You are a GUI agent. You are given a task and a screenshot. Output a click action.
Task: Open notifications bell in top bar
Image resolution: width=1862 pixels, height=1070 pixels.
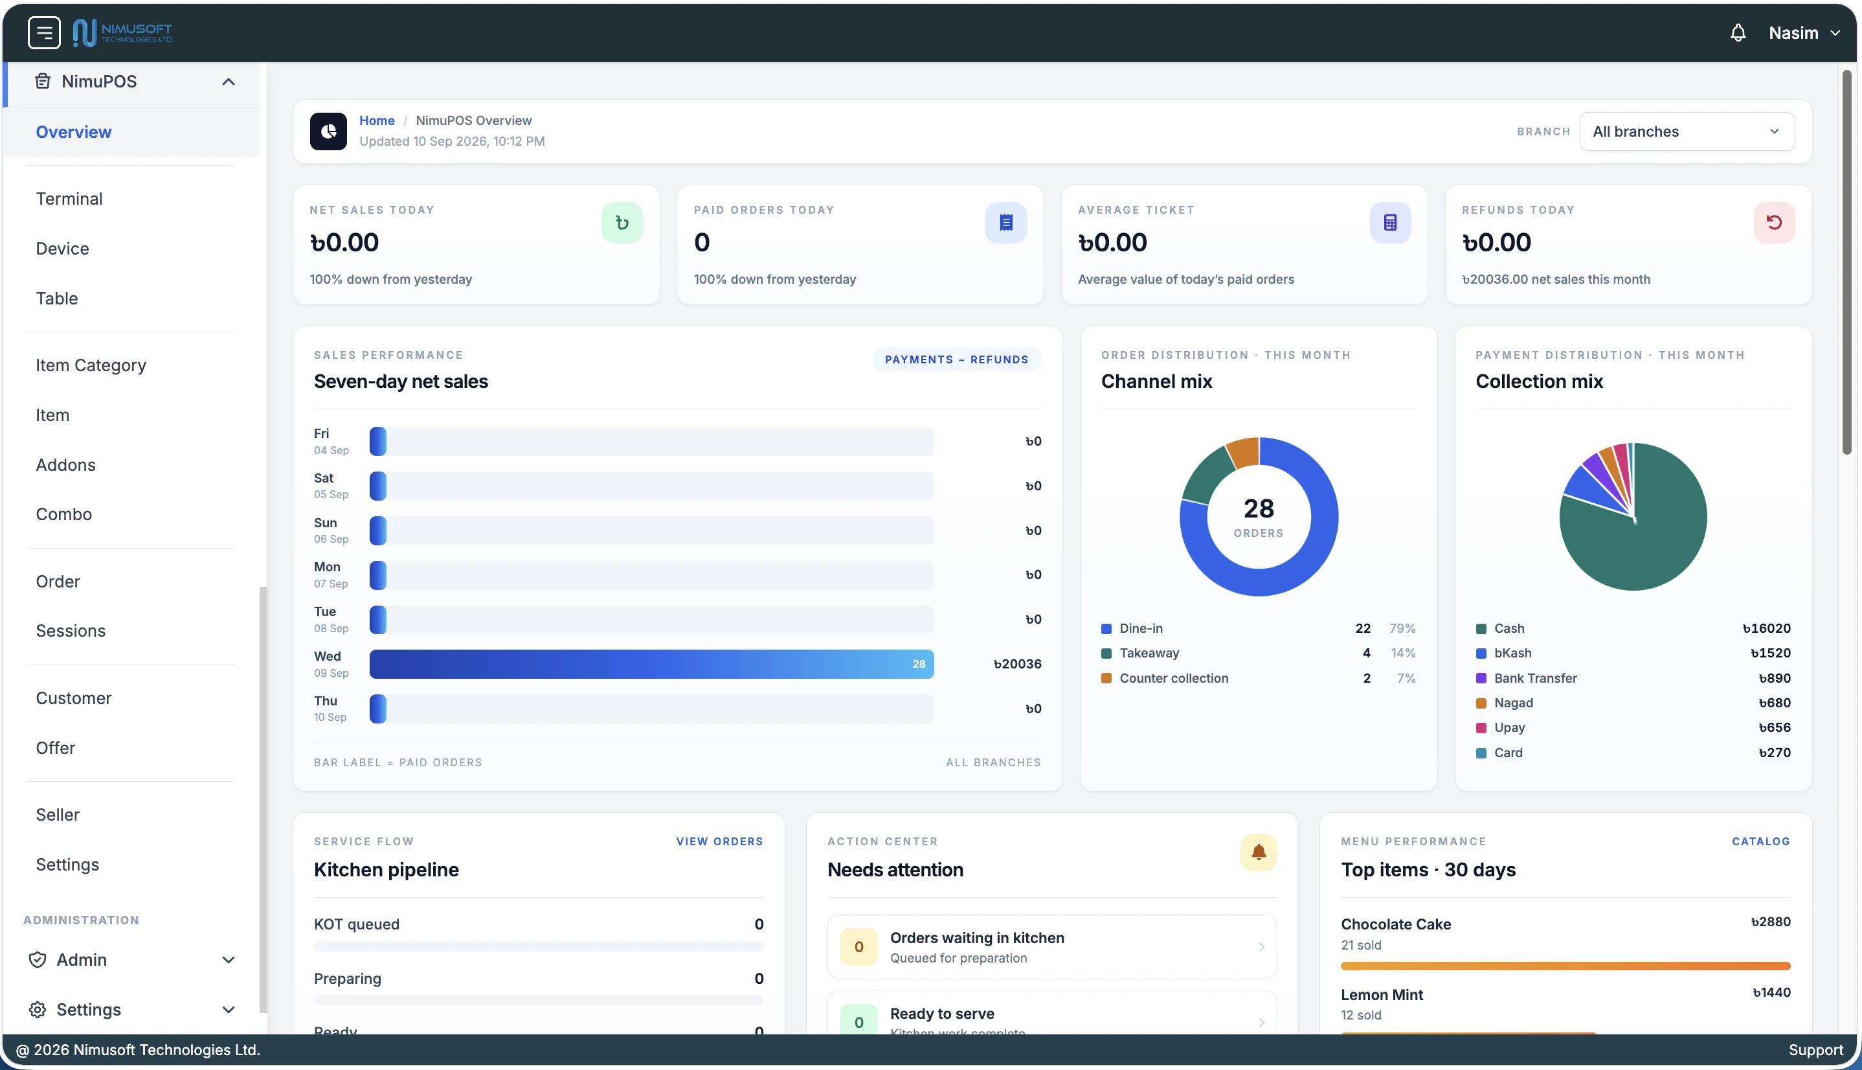1737,33
